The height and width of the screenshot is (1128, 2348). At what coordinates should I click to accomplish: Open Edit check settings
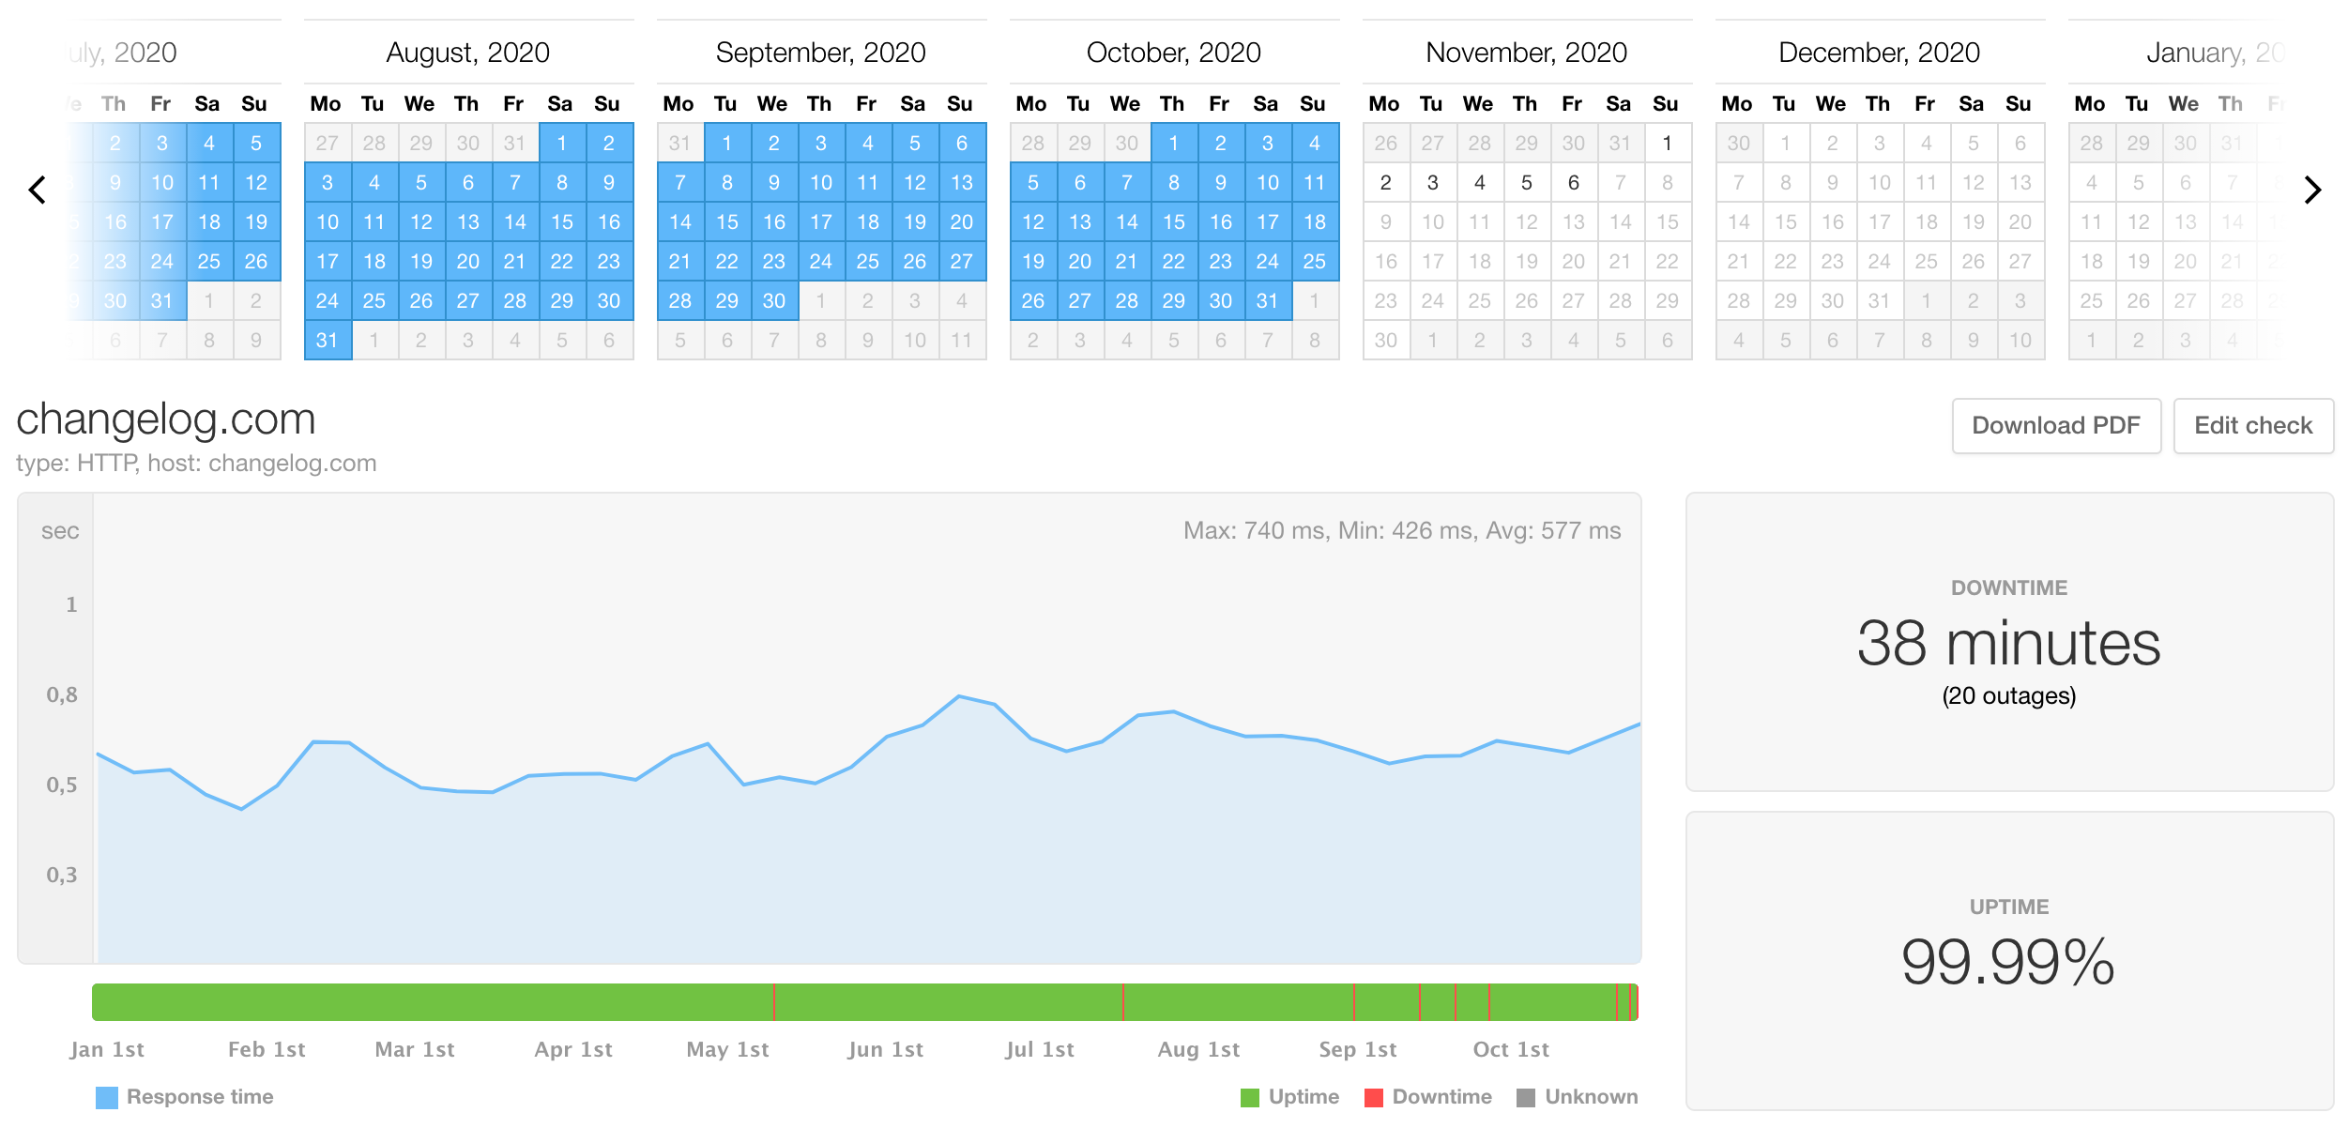tap(2253, 426)
